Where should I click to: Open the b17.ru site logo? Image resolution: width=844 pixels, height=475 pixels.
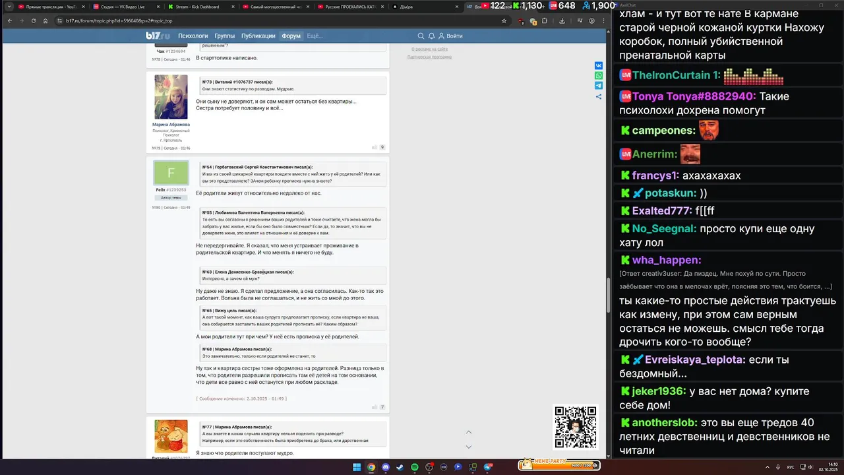pyautogui.click(x=157, y=36)
